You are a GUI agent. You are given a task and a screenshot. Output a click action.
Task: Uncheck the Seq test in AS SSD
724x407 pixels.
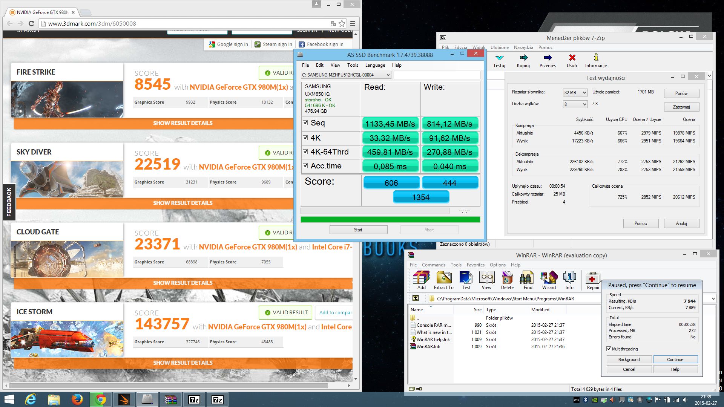305,123
